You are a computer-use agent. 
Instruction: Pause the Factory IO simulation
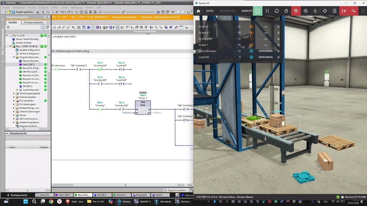click(267, 11)
